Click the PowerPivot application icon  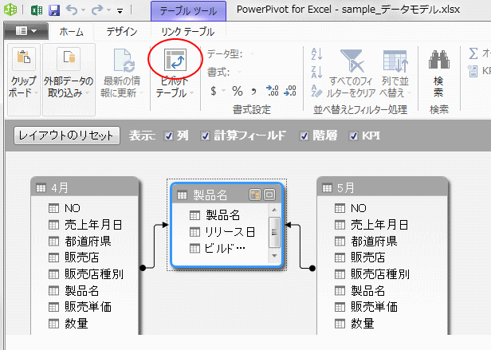tap(10, 10)
